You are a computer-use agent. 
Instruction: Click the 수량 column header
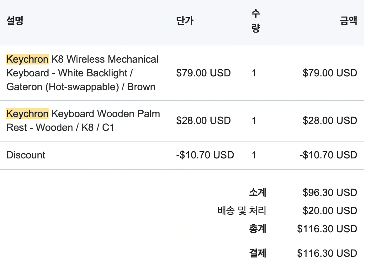point(256,21)
